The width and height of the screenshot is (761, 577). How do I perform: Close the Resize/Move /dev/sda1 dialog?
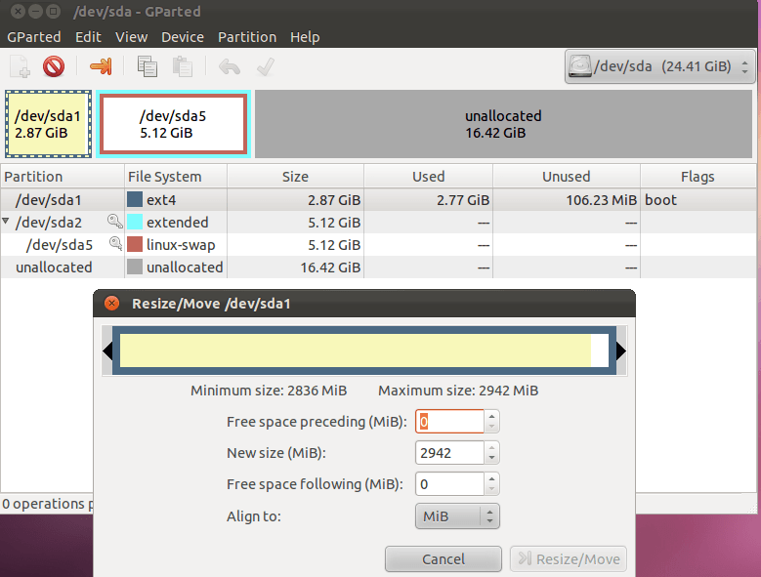pos(111,304)
